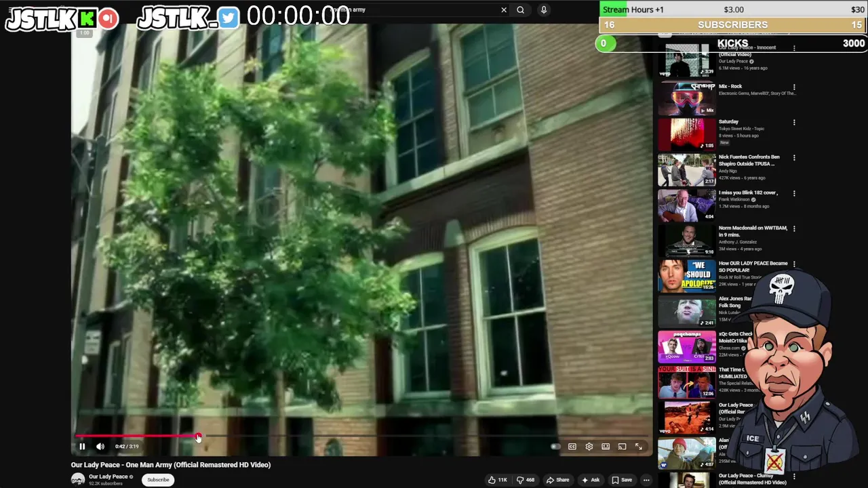Viewport: 868px width, 488px height.
Task: Click the search magnifier button
Action: pyautogui.click(x=521, y=10)
